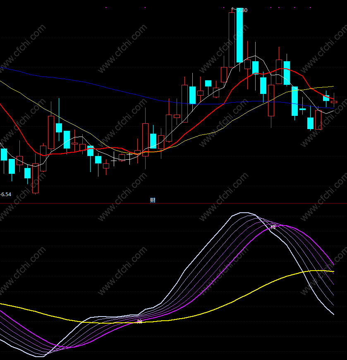This screenshot has width=347, height=360.
Task: Select the 6.54 low price label
Action: (6, 194)
